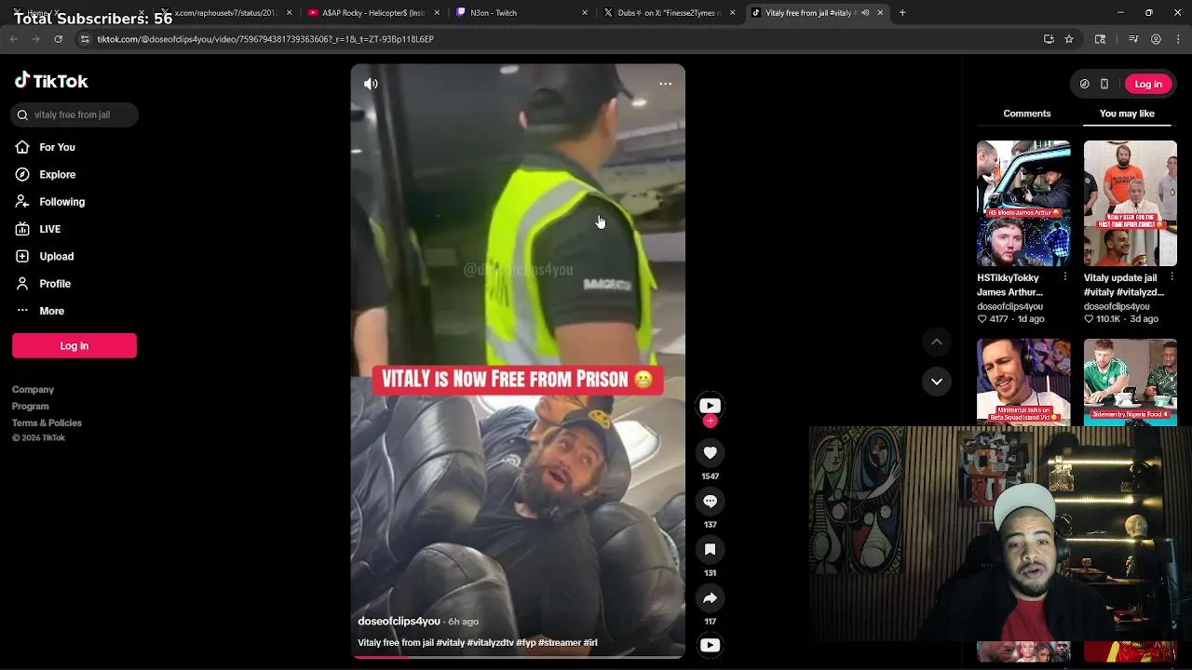Open a new browser tab
This screenshot has height=670, width=1192.
902,13
